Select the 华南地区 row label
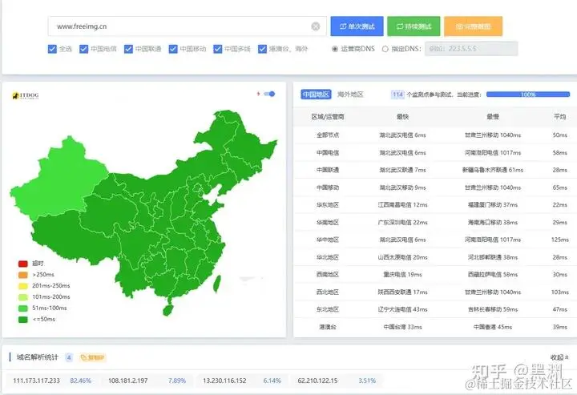The width and height of the screenshot is (577, 395). point(328,223)
